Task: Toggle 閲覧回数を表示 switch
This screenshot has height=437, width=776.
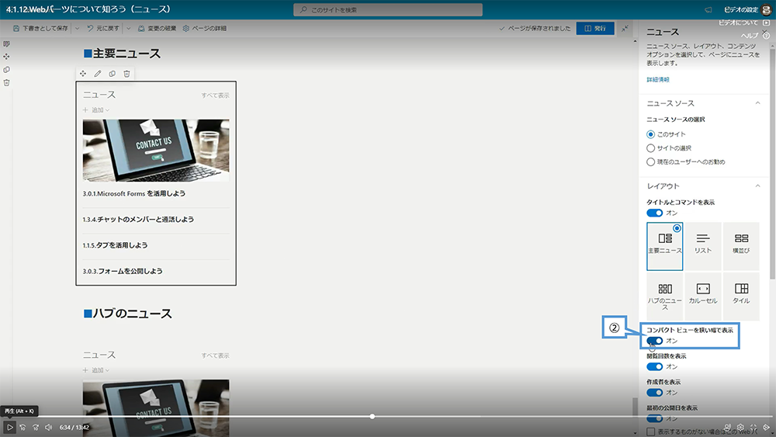Action: (x=655, y=366)
